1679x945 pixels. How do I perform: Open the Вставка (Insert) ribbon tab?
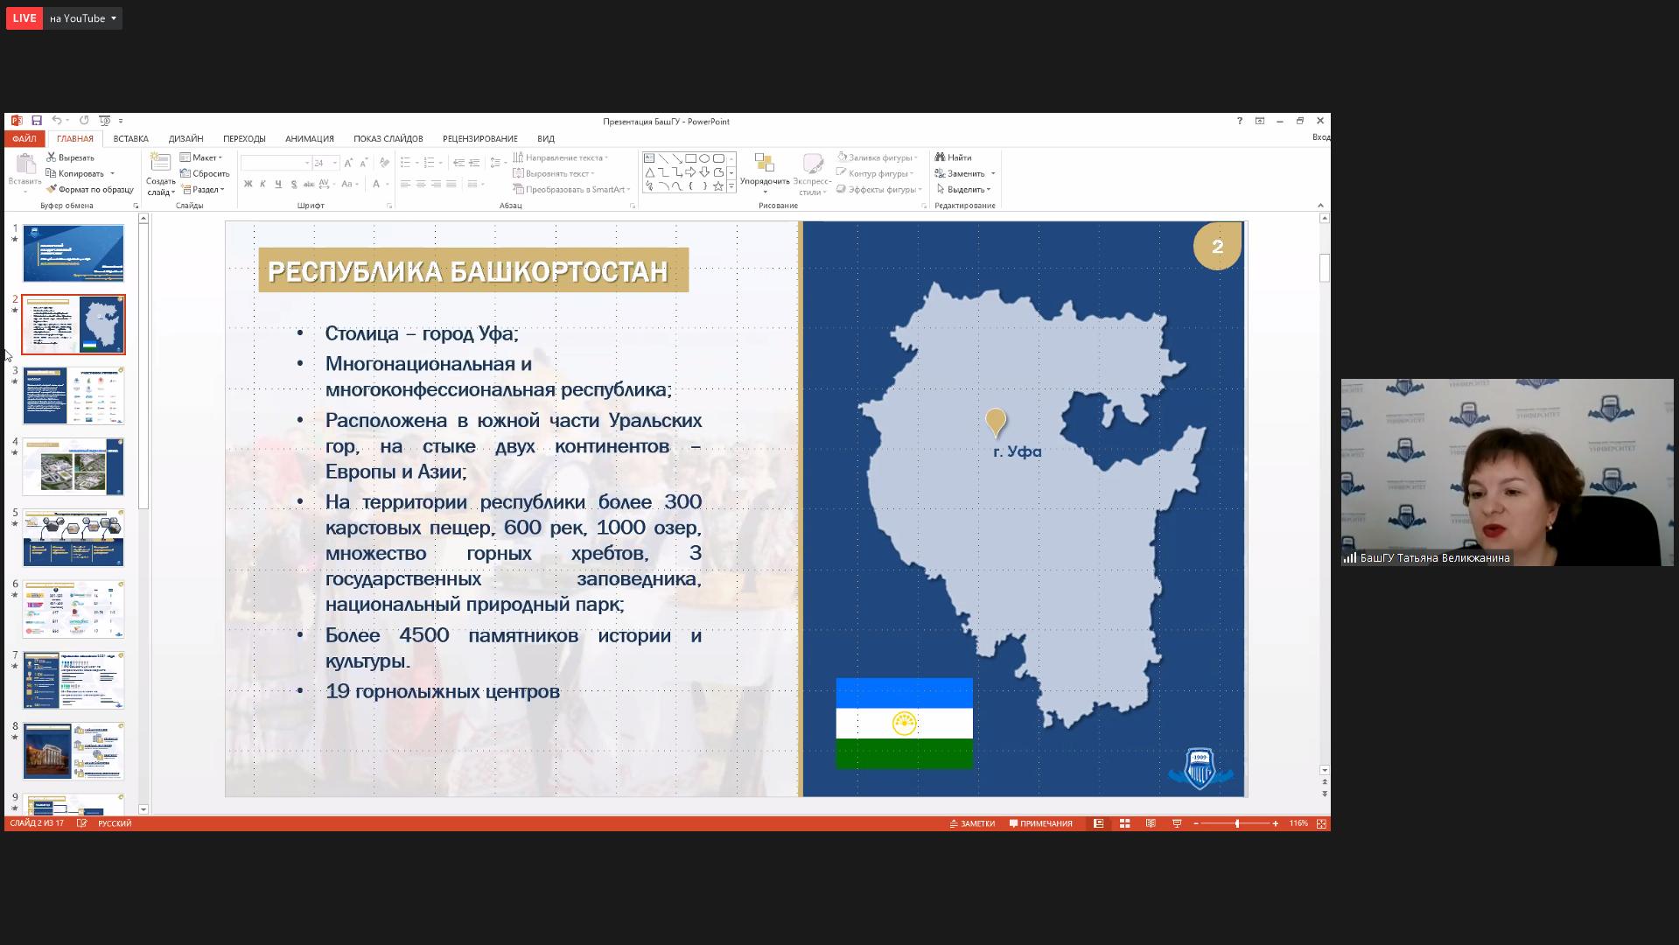[130, 139]
